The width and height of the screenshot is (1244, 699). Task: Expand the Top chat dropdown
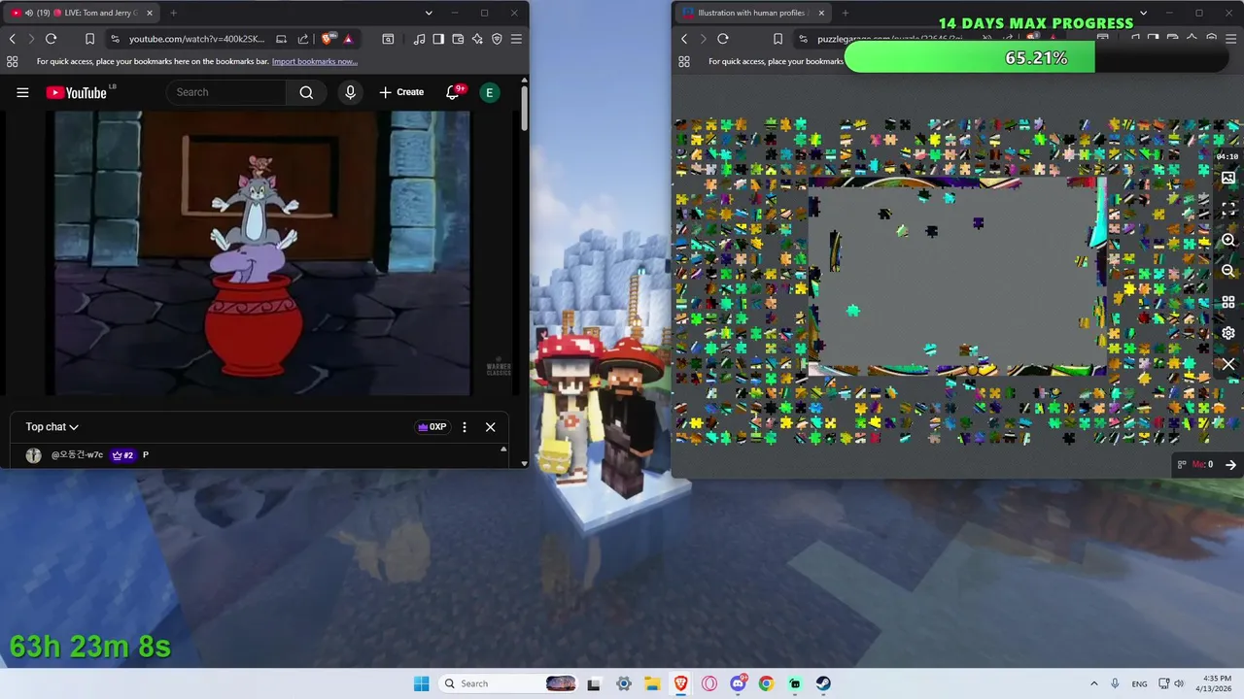coord(52,427)
